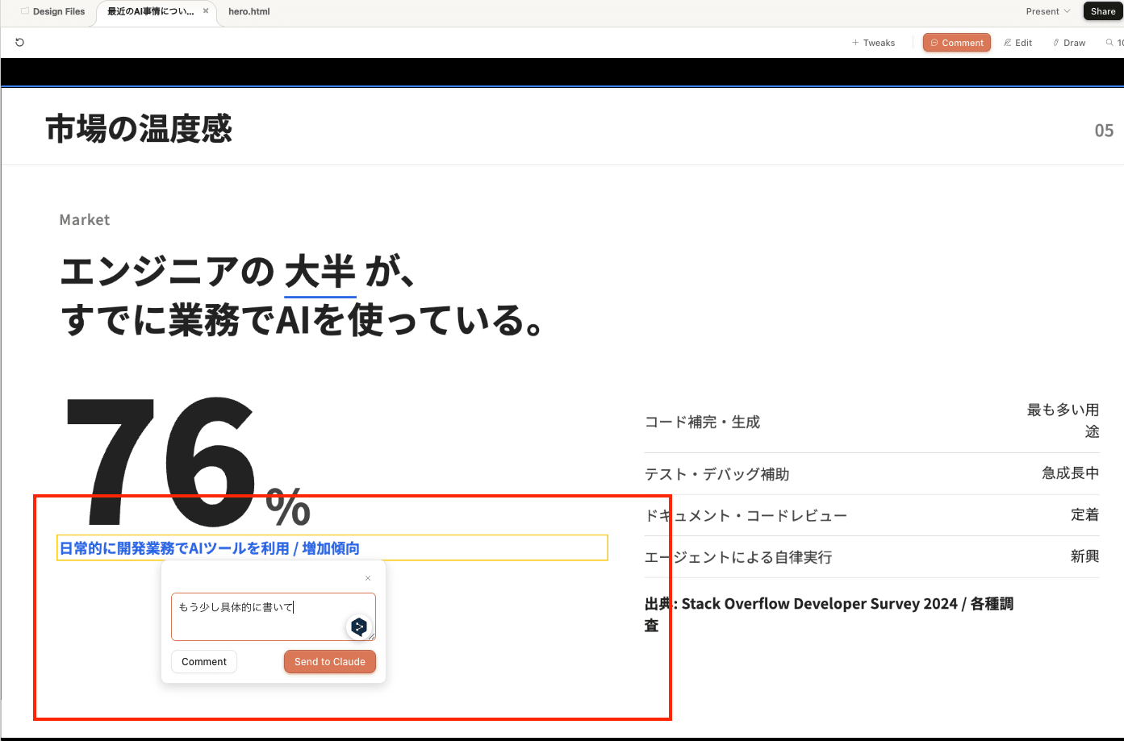
Task: Open the Present dropdown
Action: pyautogui.click(x=1047, y=11)
